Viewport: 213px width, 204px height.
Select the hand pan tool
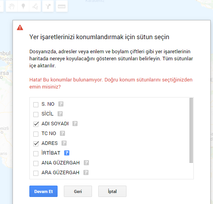pos(12,6)
